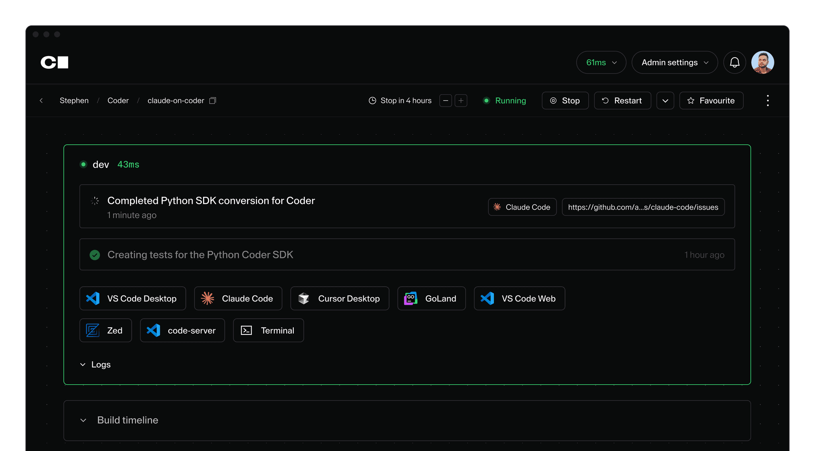Viewport: 815px width, 451px height.
Task: Go back with the left chevron arrow
Action: tap(41, 101)
